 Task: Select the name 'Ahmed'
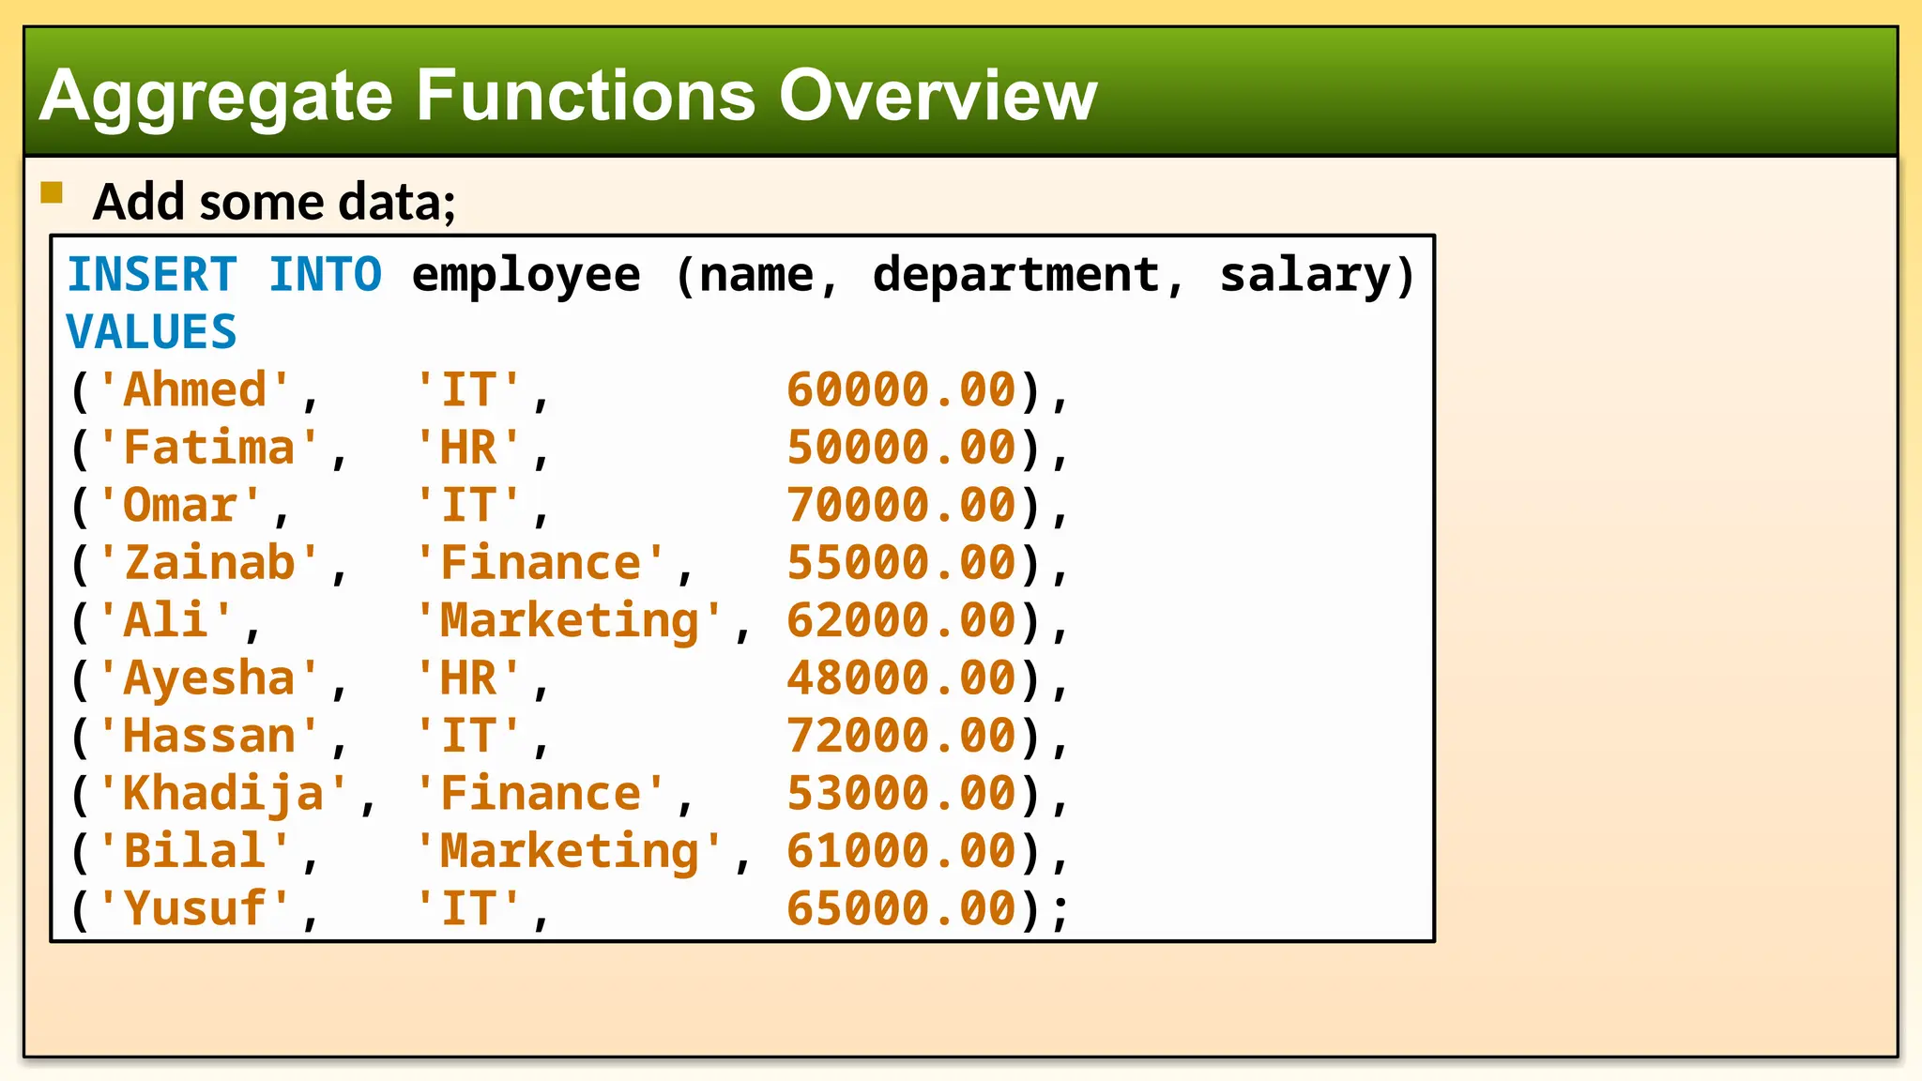point(195,389)
